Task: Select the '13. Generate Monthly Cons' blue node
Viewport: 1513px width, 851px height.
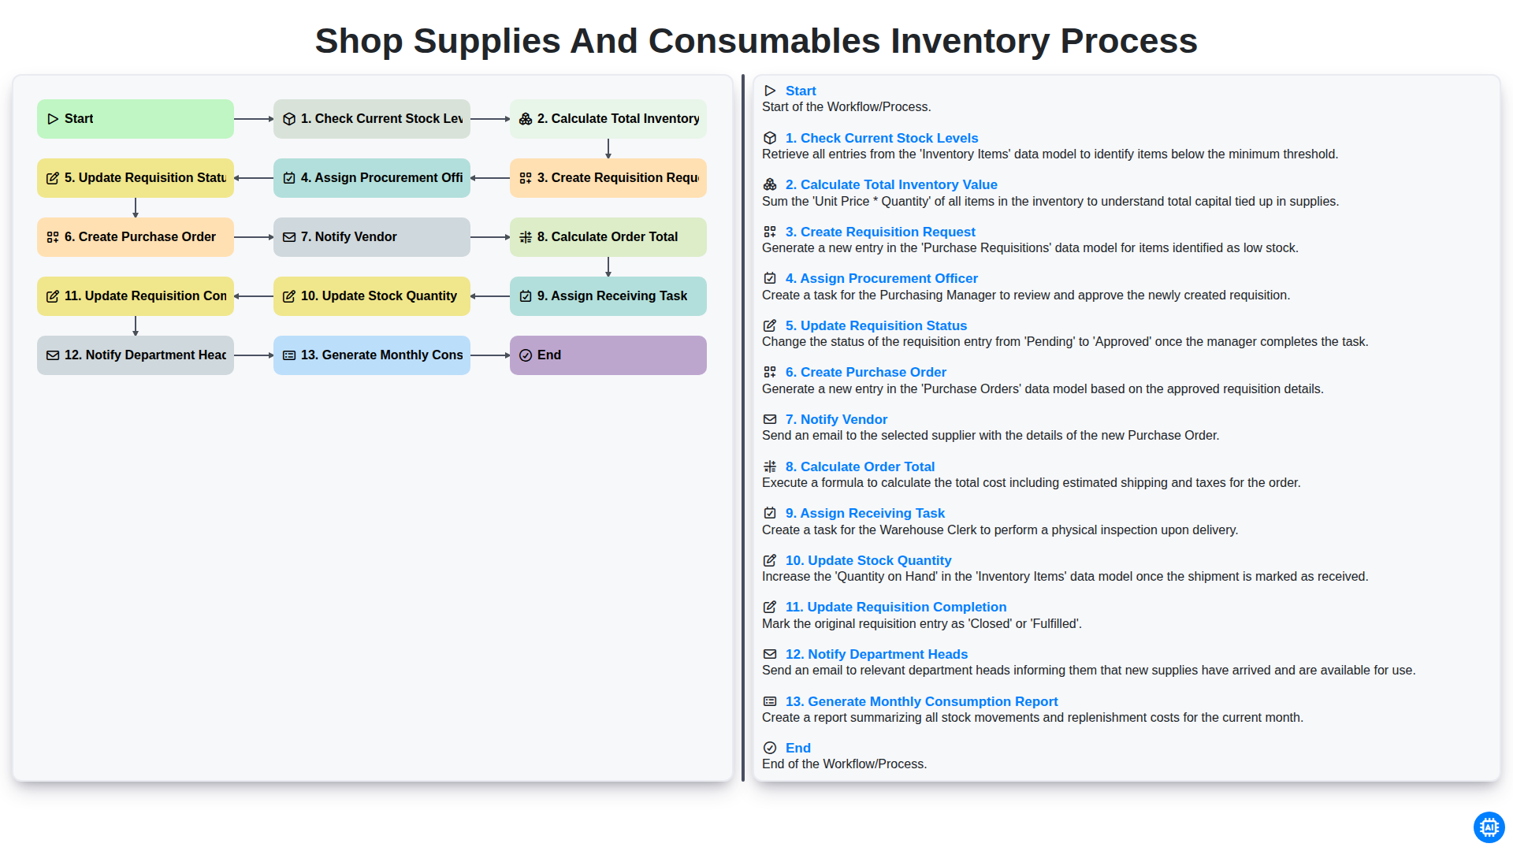Action: coord(372,355)
